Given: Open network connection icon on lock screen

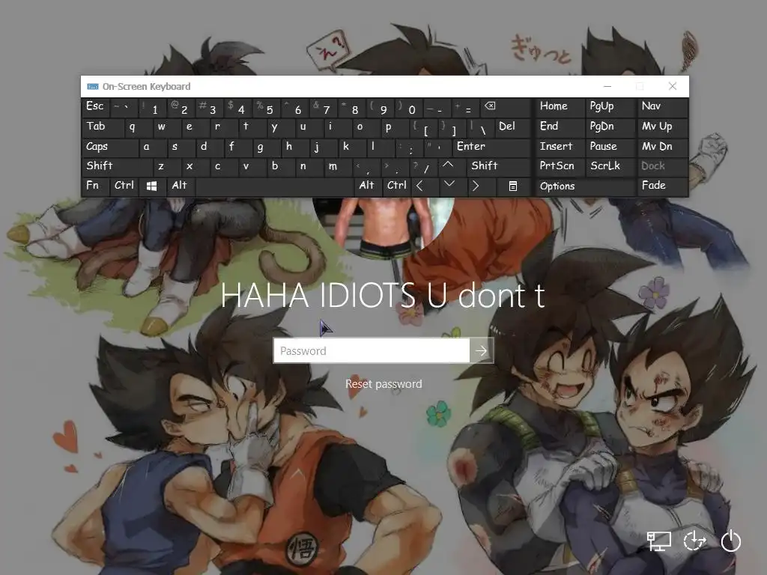Looking at the screenshot, I should coord(658,541).
